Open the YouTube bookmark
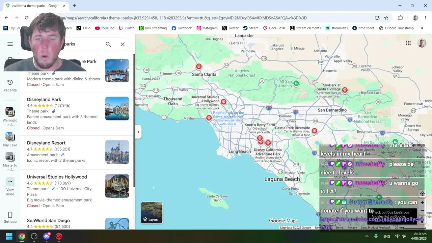Screen dimensions: 432x243 pyautogui.click(x=105, y=28)
